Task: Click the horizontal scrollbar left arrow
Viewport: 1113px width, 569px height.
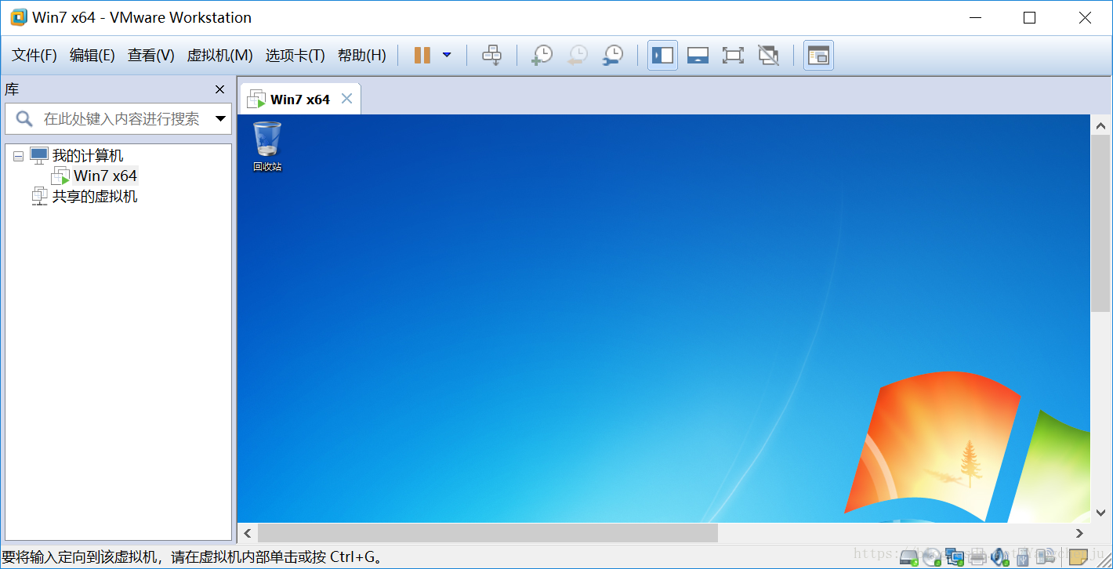Action: point(247,533)
